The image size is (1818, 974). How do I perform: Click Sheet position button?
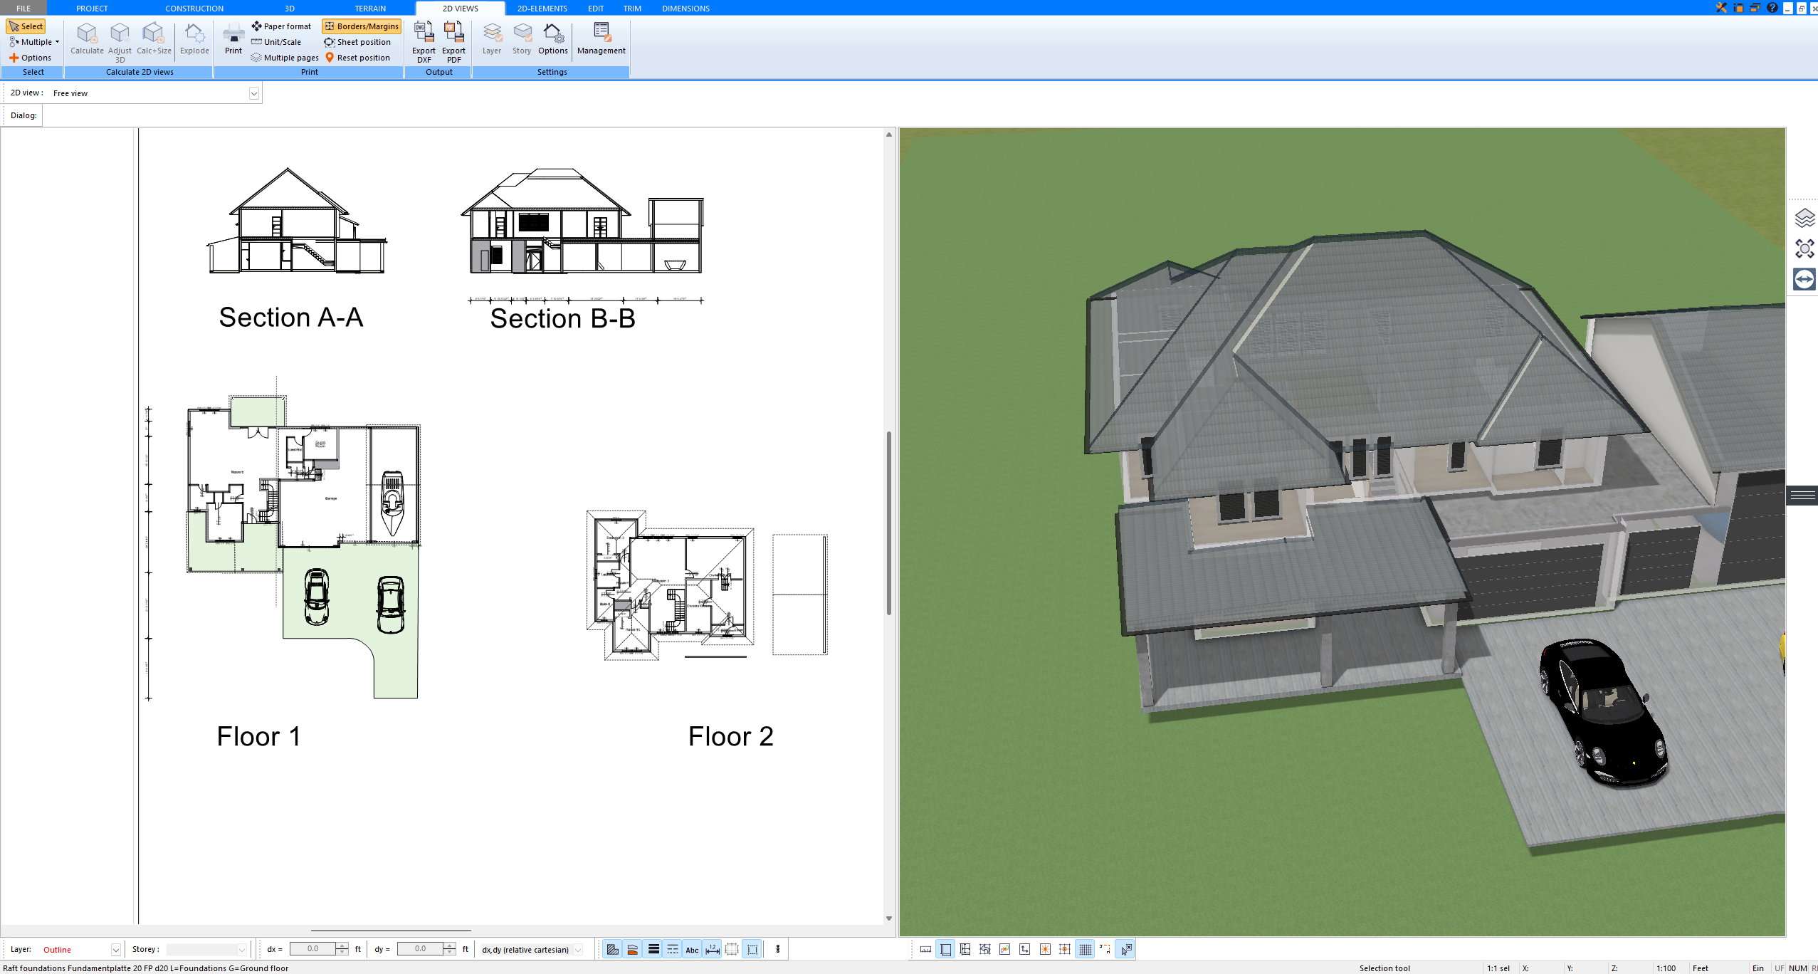click(x=357, y=42)
